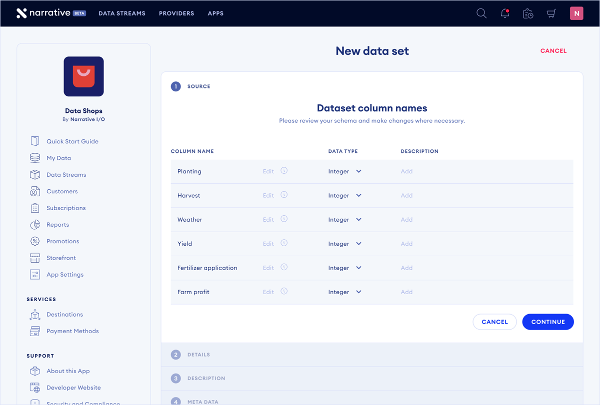Select My Data in the sidebar
Viewport: 600px width, 405px height.
point(59,158)
